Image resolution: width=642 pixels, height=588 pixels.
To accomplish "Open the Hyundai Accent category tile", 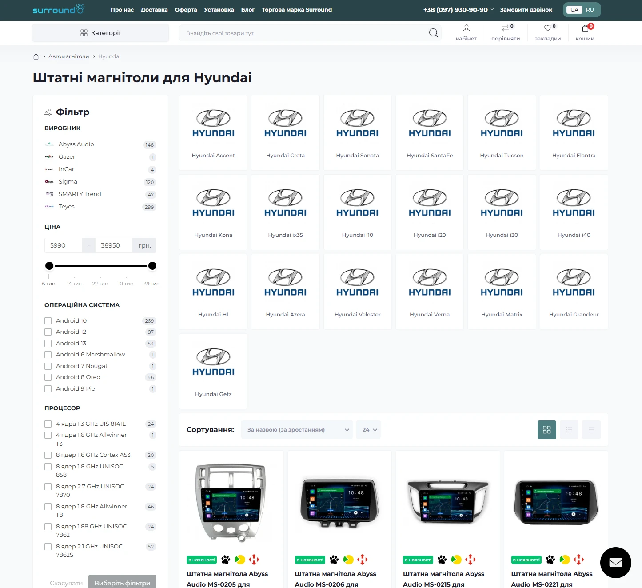I will 213,132.
